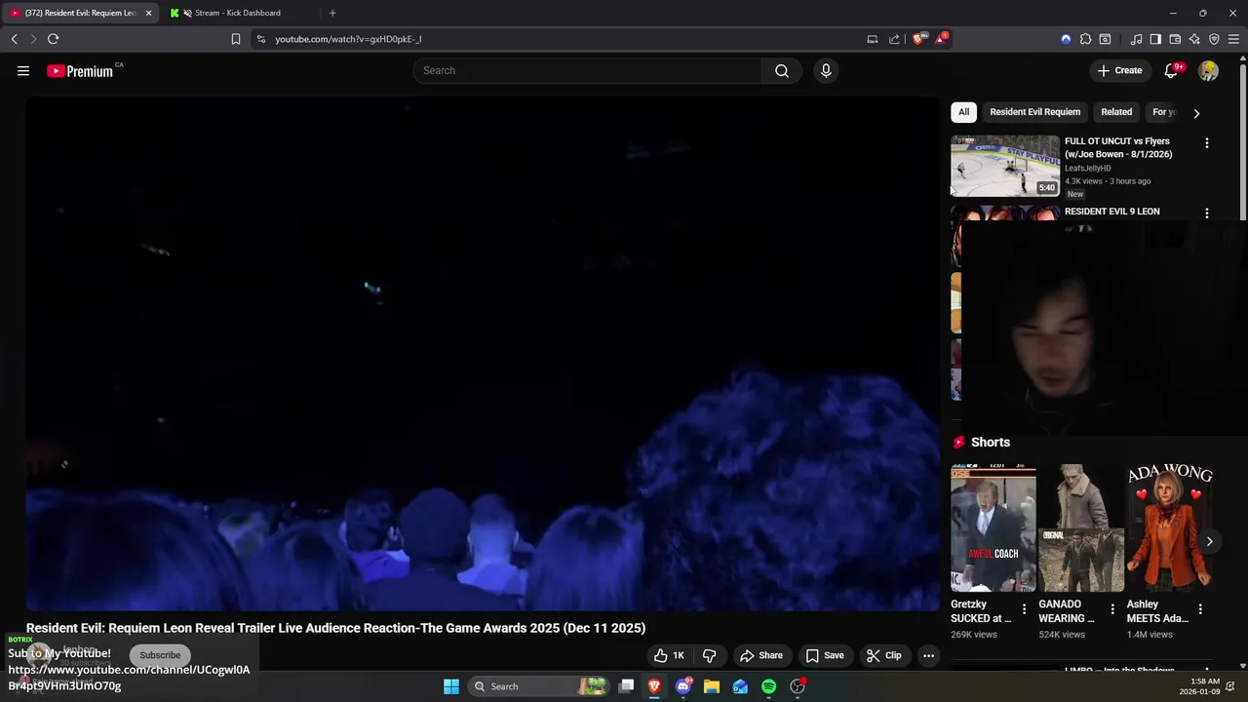Click the YouTube search input field

tap(587, 70)
